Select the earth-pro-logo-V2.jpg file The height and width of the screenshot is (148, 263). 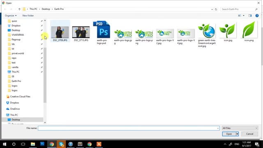tap(165, 33)
